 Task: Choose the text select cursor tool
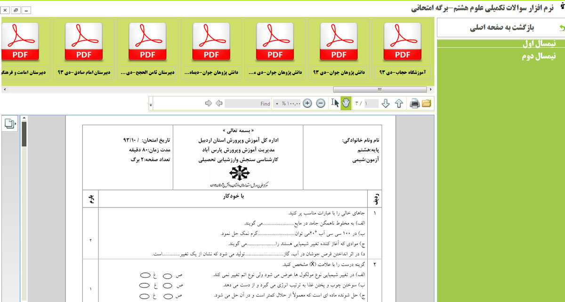(335, 103)
